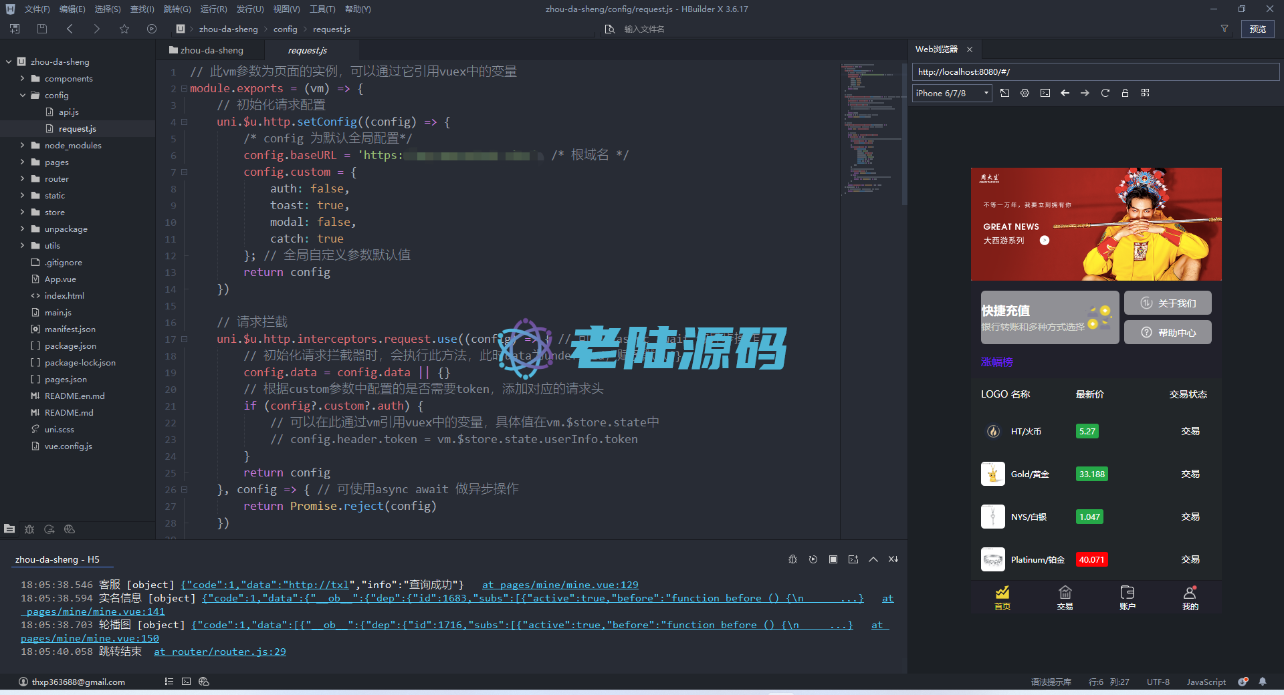
Task: Open a new terminal from the console toolbar
Action: pyautogui.click(x=853, y=559)
